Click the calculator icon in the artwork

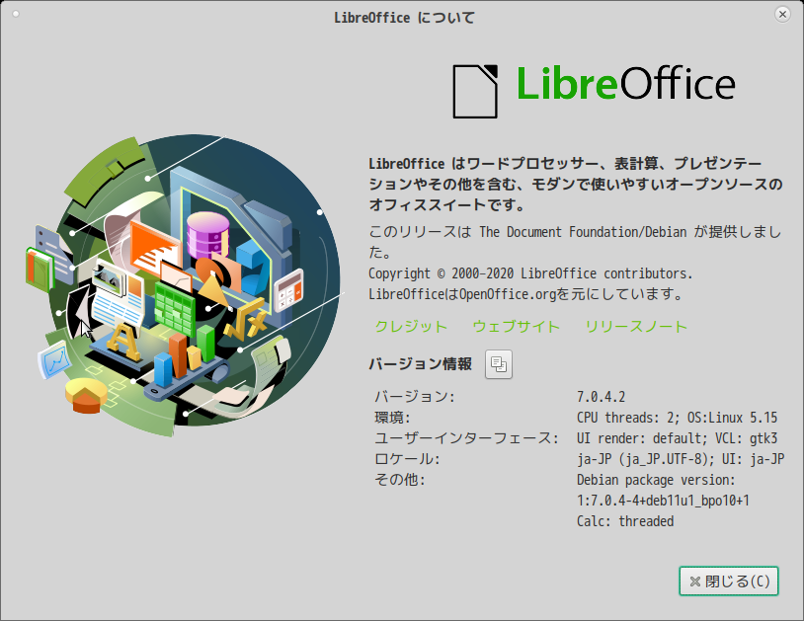point(288,291)
